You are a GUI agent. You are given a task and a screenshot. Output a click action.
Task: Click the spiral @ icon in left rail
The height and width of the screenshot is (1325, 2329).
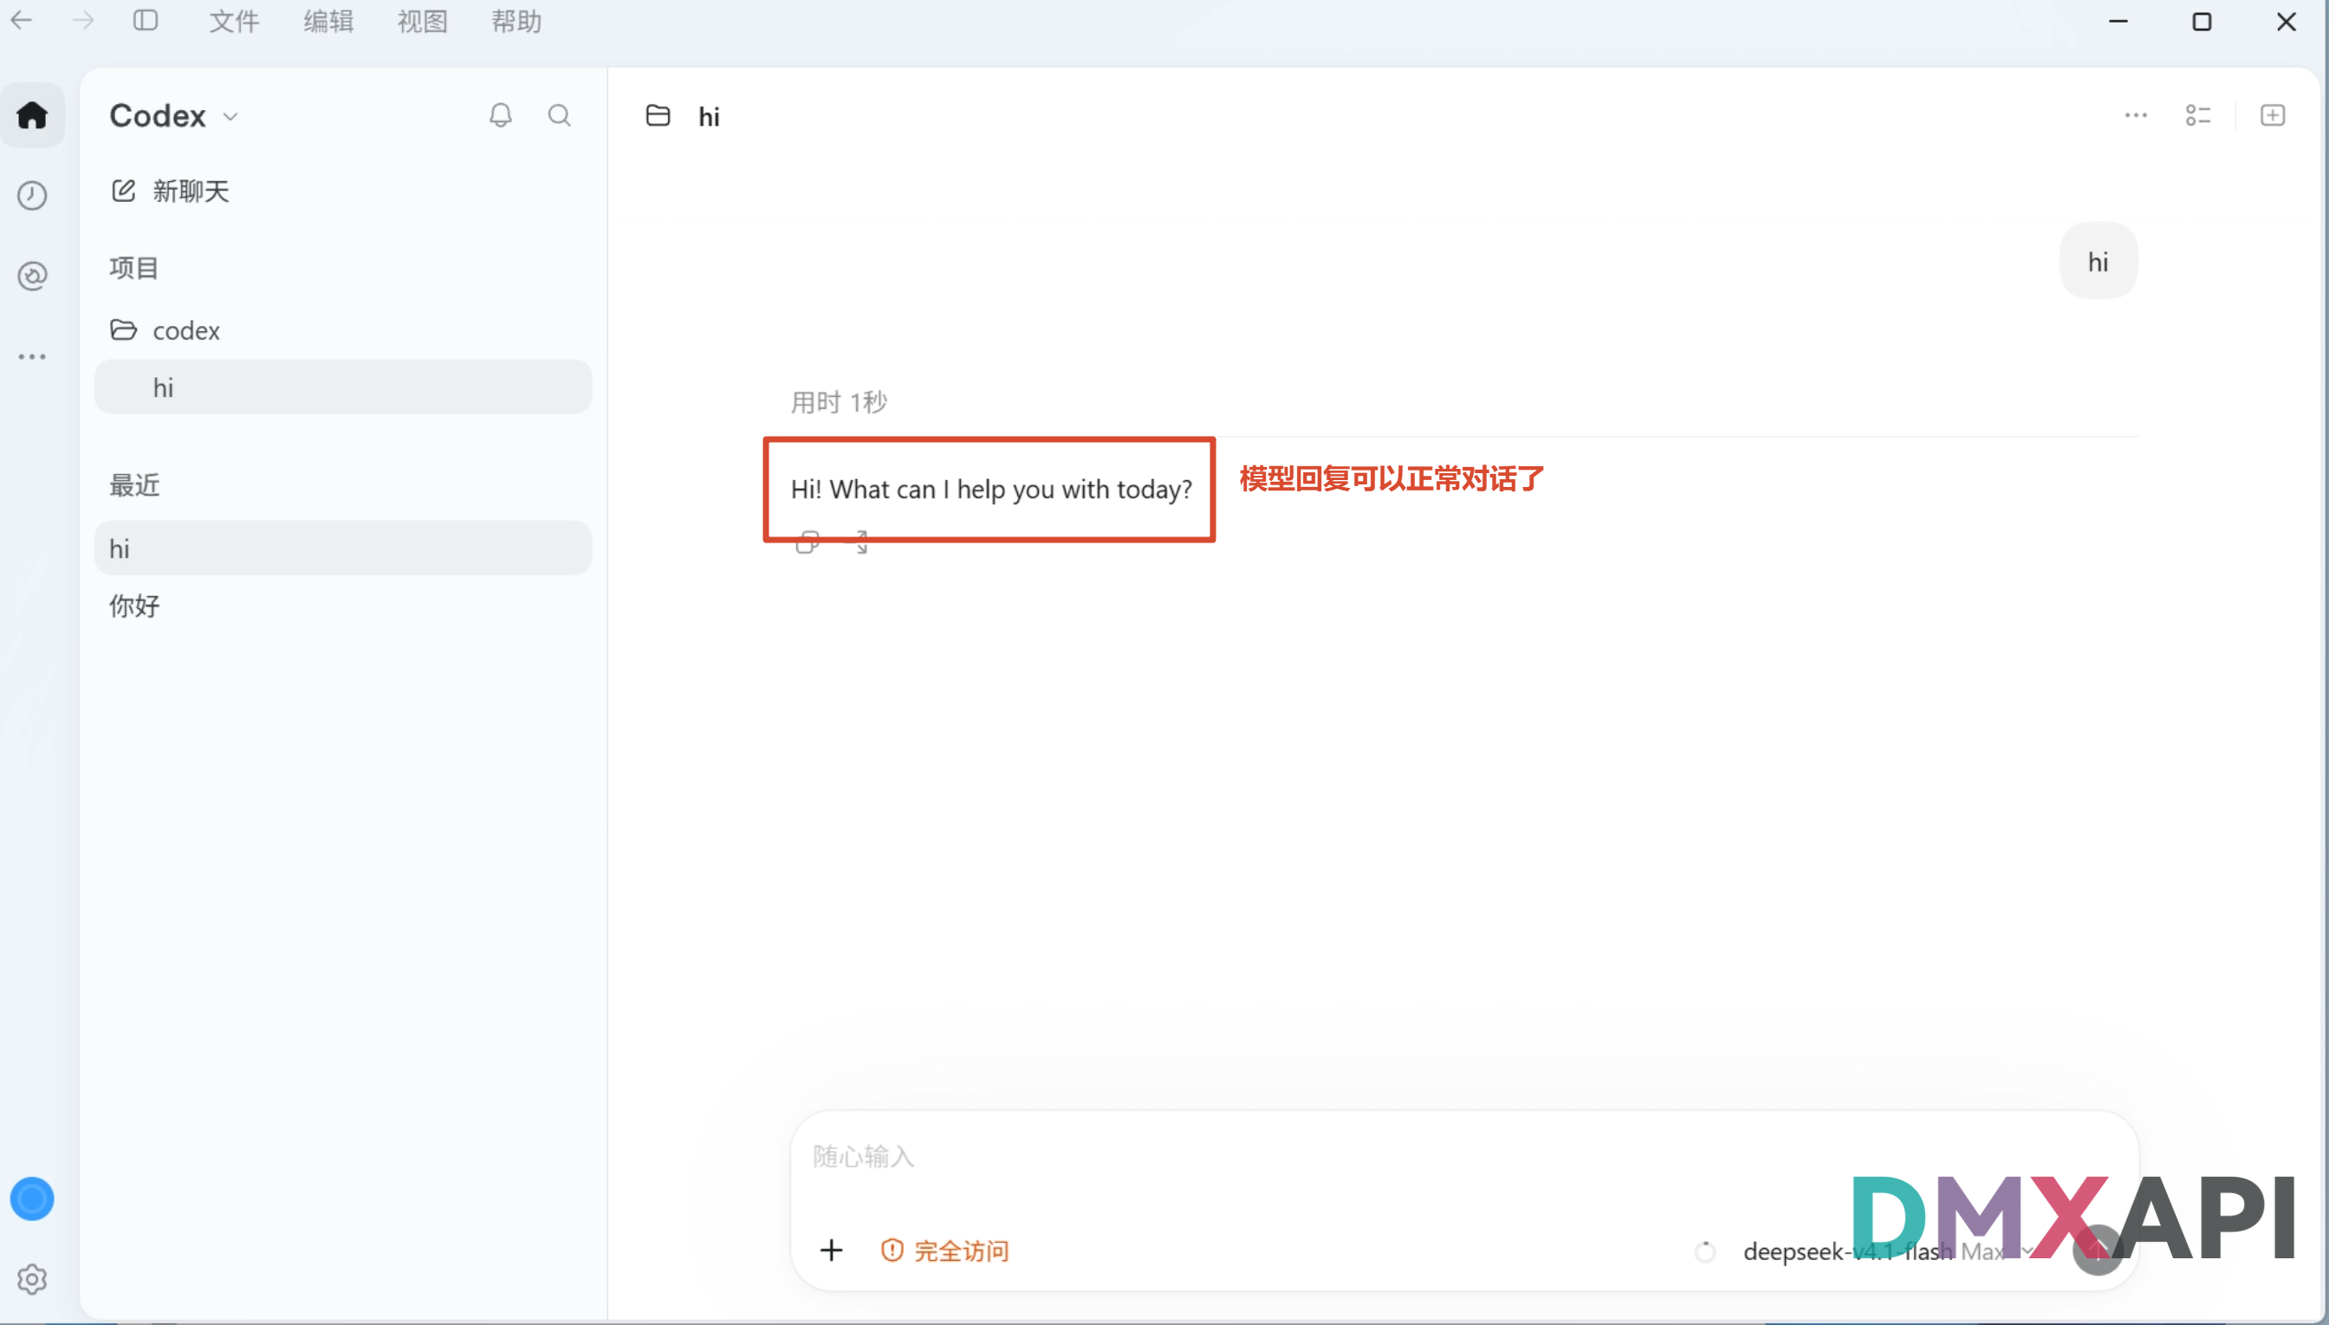tap(32, 276)
